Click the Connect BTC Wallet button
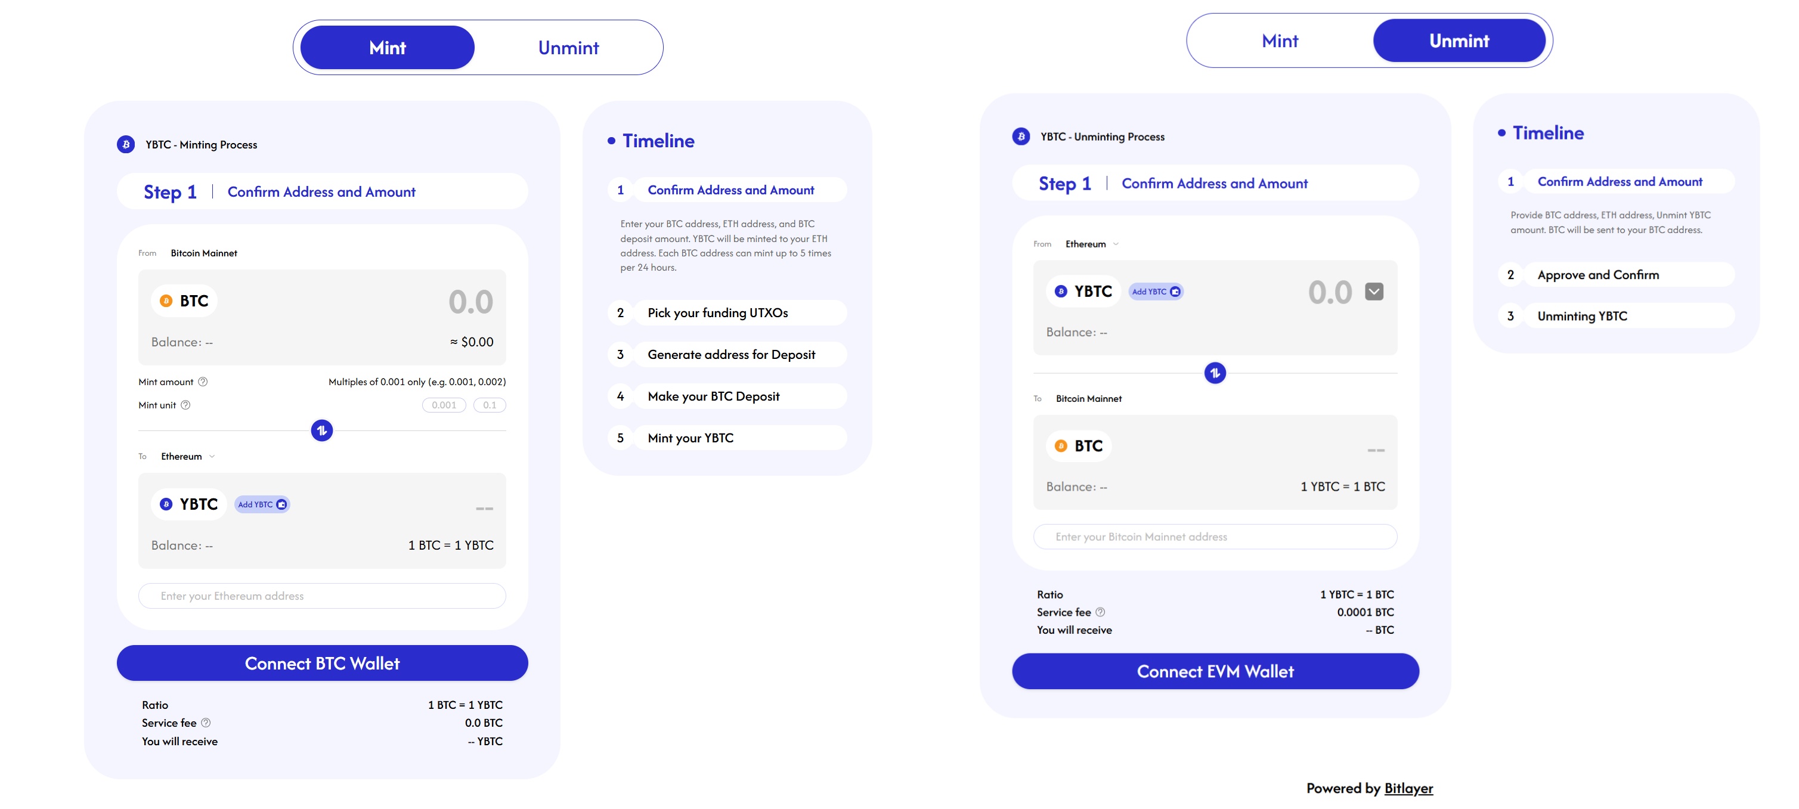Viewport: 1799px width, 809px height. 322,663
